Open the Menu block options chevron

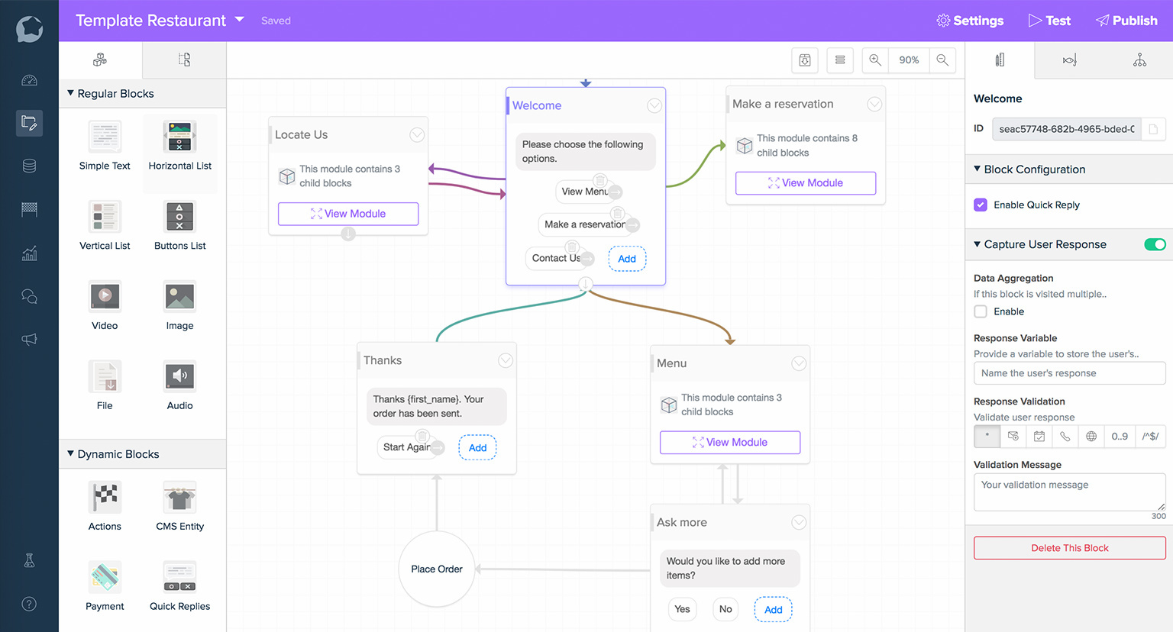coord(799,363)
